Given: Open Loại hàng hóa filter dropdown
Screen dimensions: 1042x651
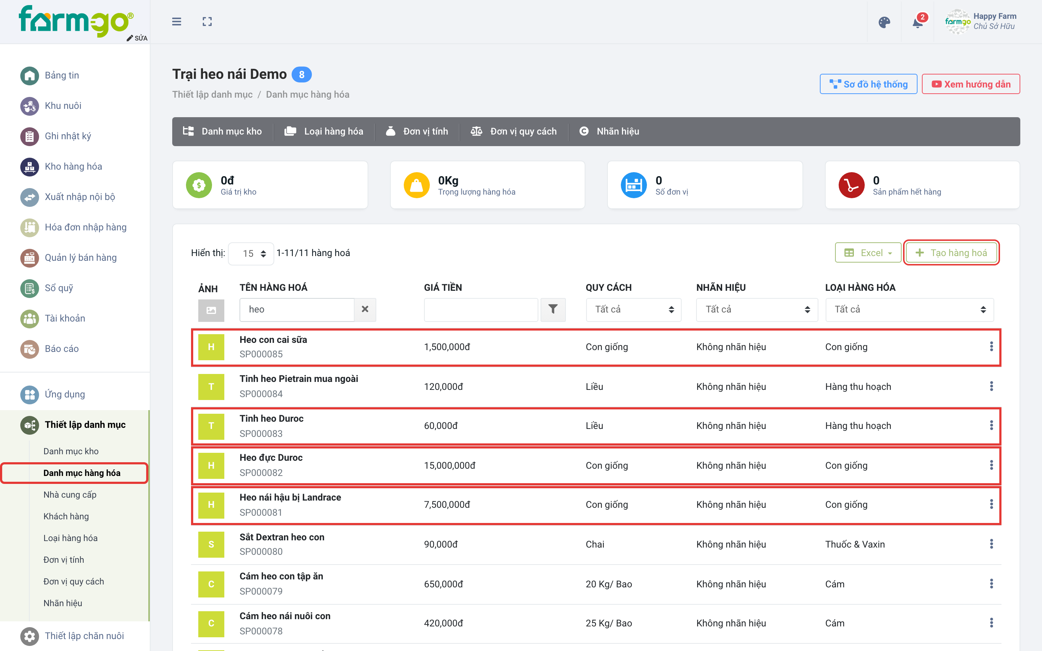Looking at the screenshot, I should coord(909,309).
